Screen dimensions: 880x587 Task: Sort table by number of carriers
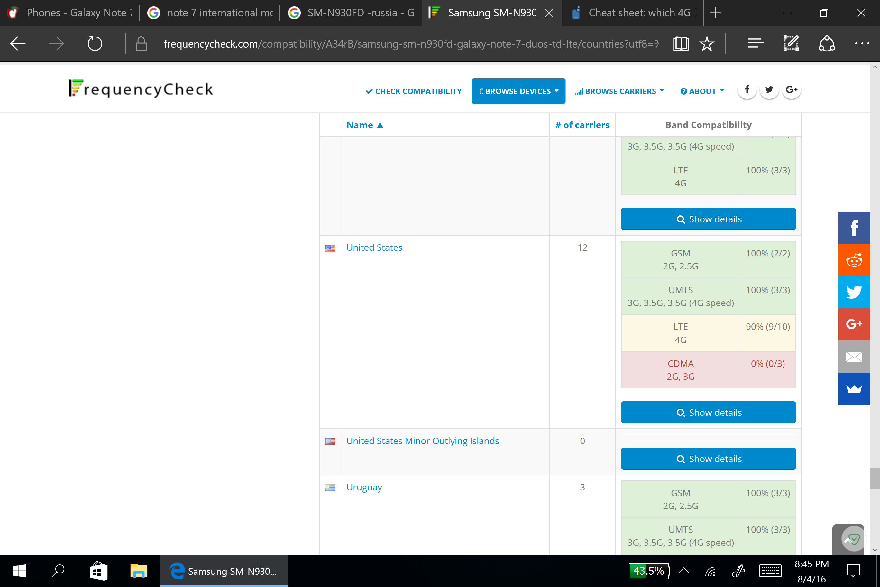(582, 125)
